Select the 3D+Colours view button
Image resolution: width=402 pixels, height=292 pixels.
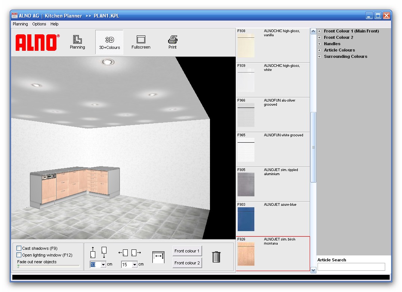pyautogui.click(x=109, y=42)
